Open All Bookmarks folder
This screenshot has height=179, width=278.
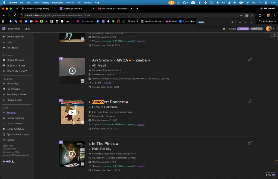267,21
